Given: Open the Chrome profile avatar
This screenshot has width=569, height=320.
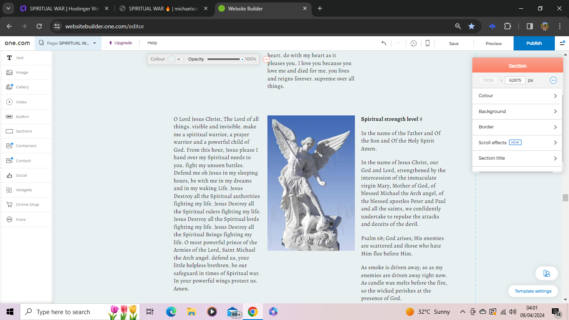Looking at the screenshot, I should (545, 26).
